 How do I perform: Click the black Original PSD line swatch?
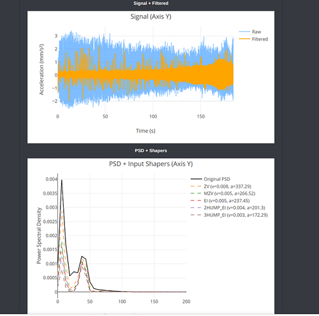pyautogui.click(x=196, y=179)
